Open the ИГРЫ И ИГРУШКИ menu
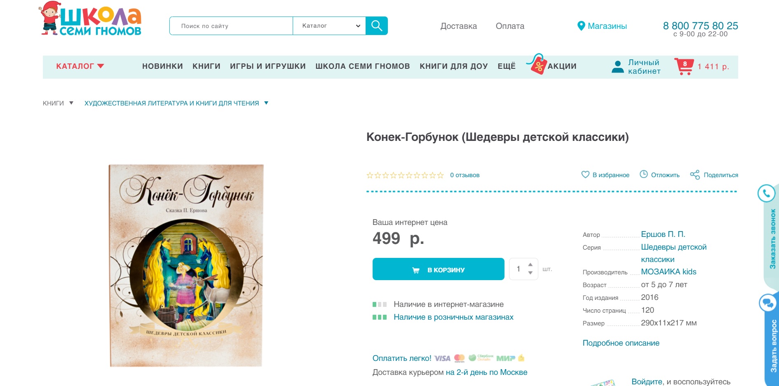 pos(268,66)
